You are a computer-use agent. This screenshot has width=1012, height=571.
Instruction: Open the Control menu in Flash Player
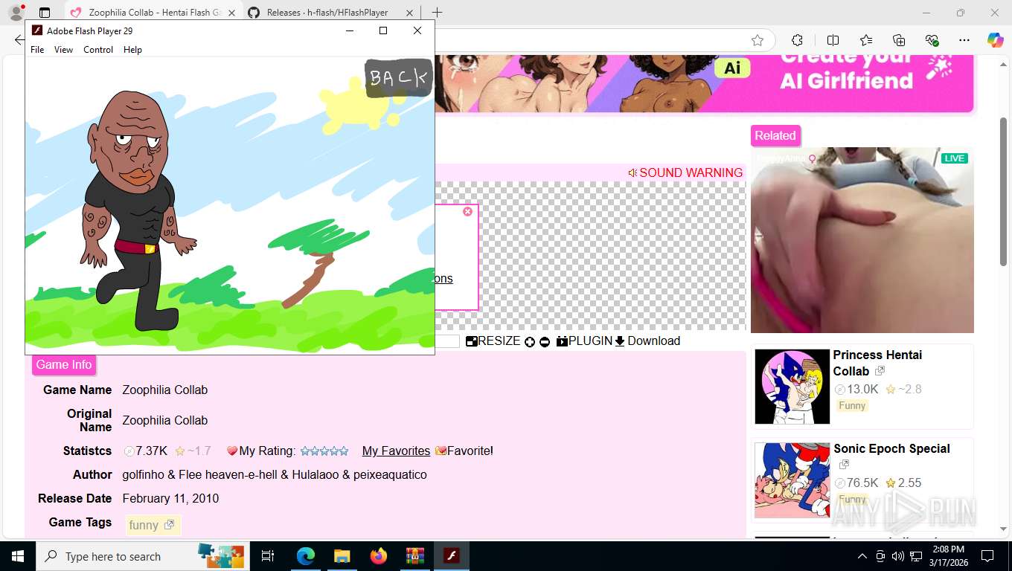coord(98,50)
